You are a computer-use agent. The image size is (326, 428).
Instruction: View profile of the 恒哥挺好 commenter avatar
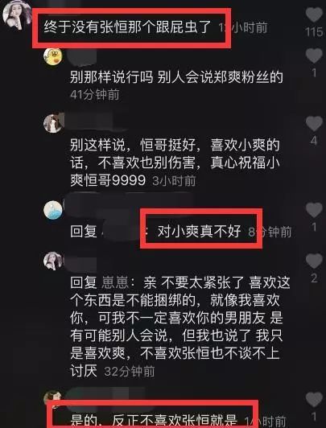[x=53, y=123]
